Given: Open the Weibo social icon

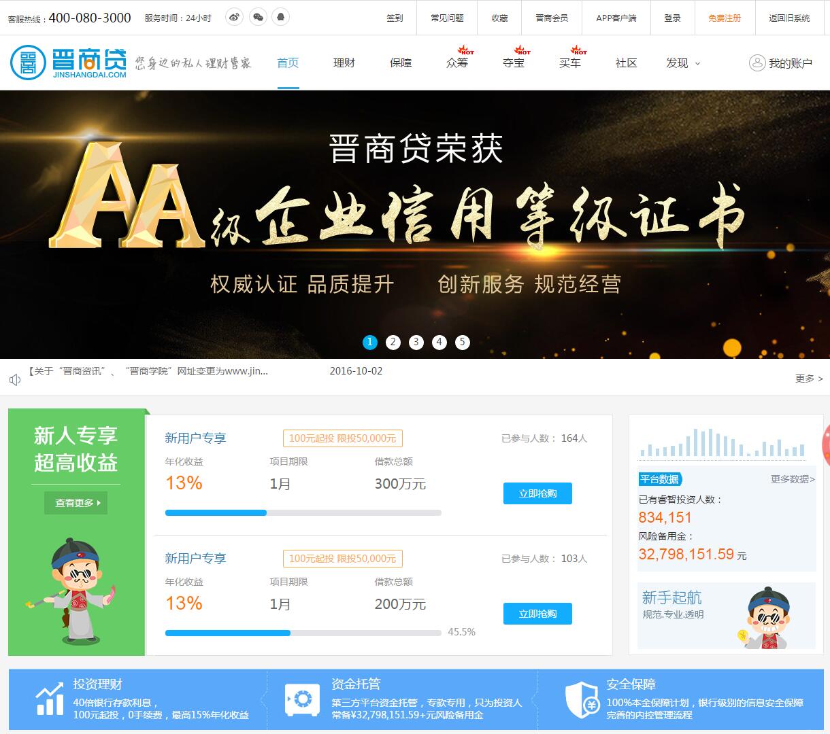Looking at the screenshot, I should pos(234,17).
